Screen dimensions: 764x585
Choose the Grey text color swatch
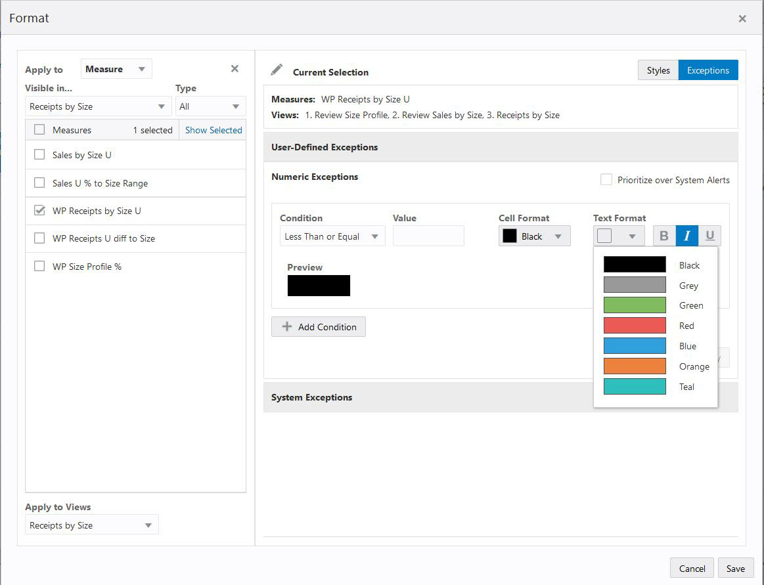[635, 285]
